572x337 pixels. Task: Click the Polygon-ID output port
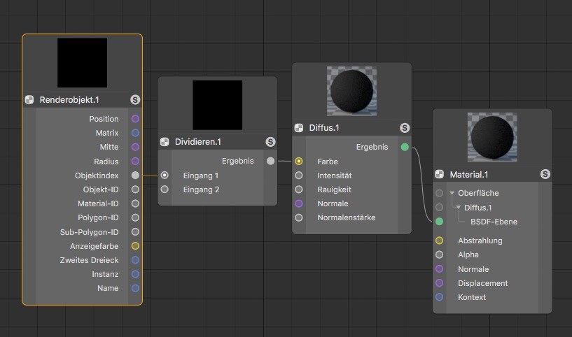coord(135,217)
